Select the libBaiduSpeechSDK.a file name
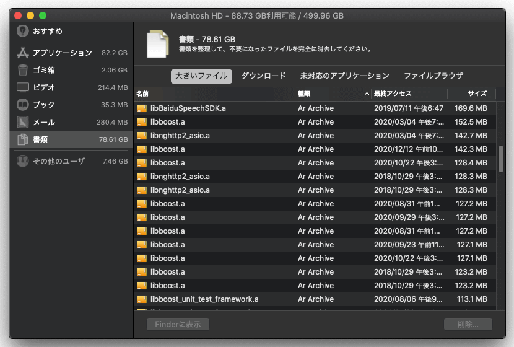Image resolution: width=514 pixels, height=347 pixels. click(188, 108)
